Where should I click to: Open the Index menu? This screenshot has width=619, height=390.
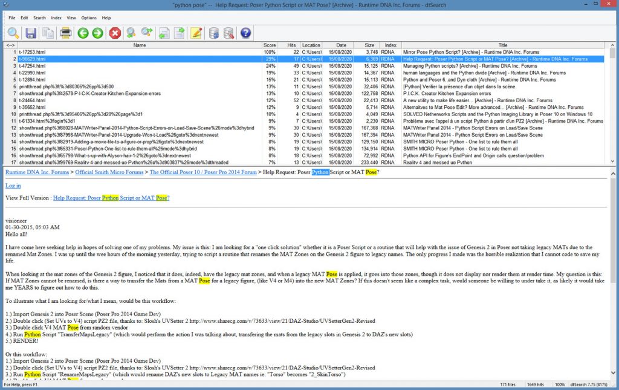pos(56,18)
